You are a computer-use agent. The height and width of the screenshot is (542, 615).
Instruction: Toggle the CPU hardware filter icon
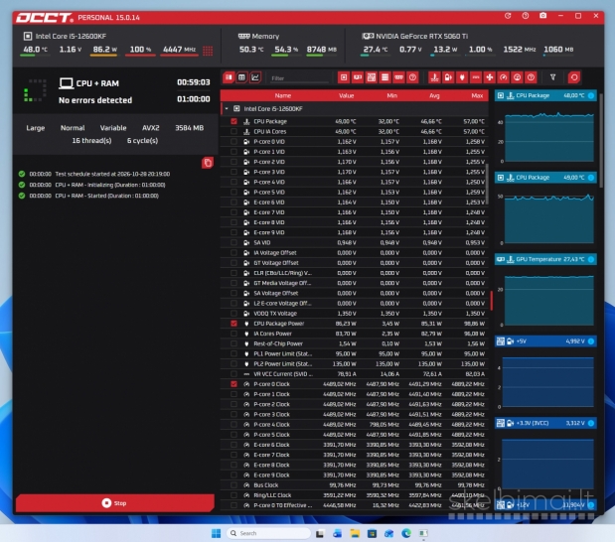(344, 77)
